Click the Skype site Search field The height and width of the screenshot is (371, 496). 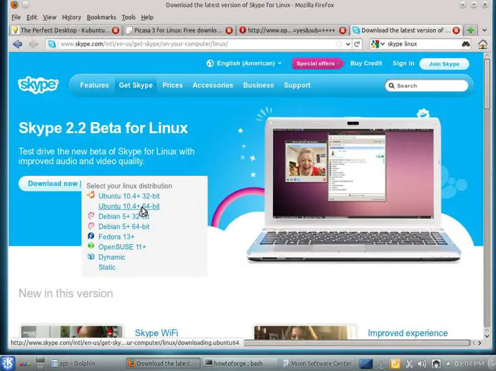tap(427, 85)
